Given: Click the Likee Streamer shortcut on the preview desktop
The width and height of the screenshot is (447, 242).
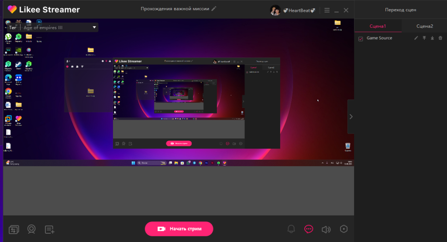Looking at the screenshot, I should coord(18,120).
